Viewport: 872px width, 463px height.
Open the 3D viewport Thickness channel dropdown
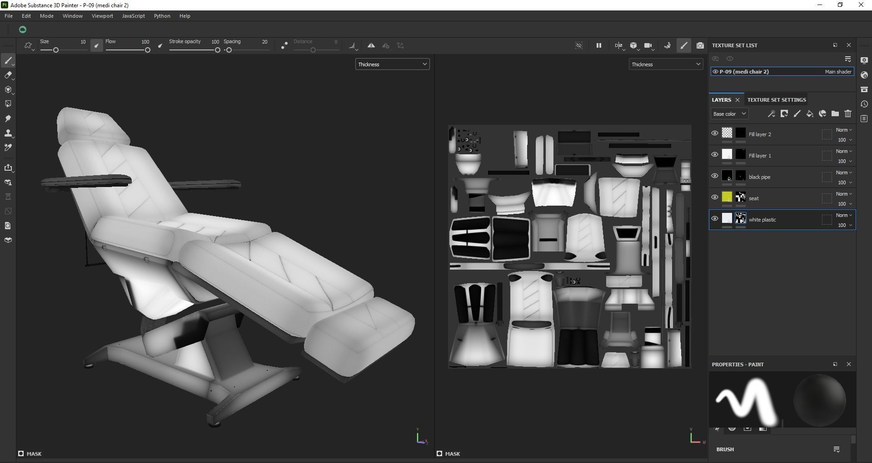tap(392, 64)
